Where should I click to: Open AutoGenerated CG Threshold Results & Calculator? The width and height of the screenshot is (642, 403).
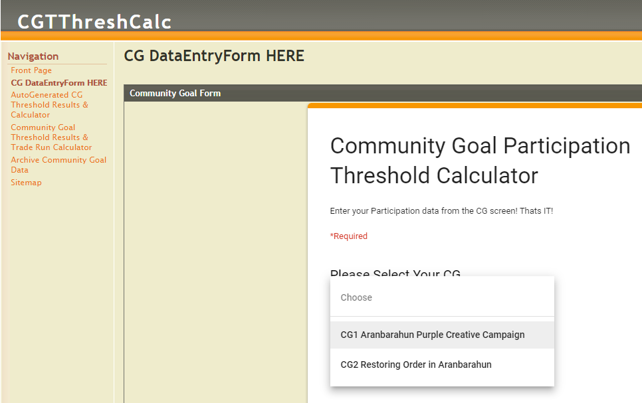point(50,105)
